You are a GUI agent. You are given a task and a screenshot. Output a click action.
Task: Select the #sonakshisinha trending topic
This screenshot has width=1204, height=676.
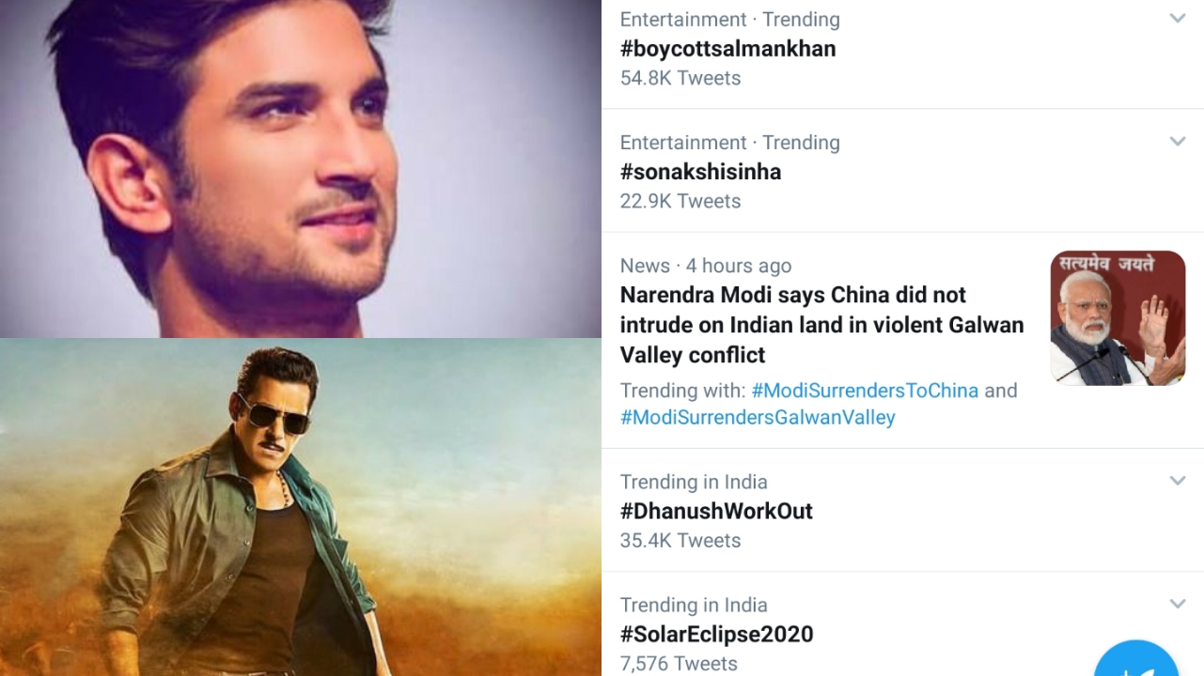tap(700, 172)
